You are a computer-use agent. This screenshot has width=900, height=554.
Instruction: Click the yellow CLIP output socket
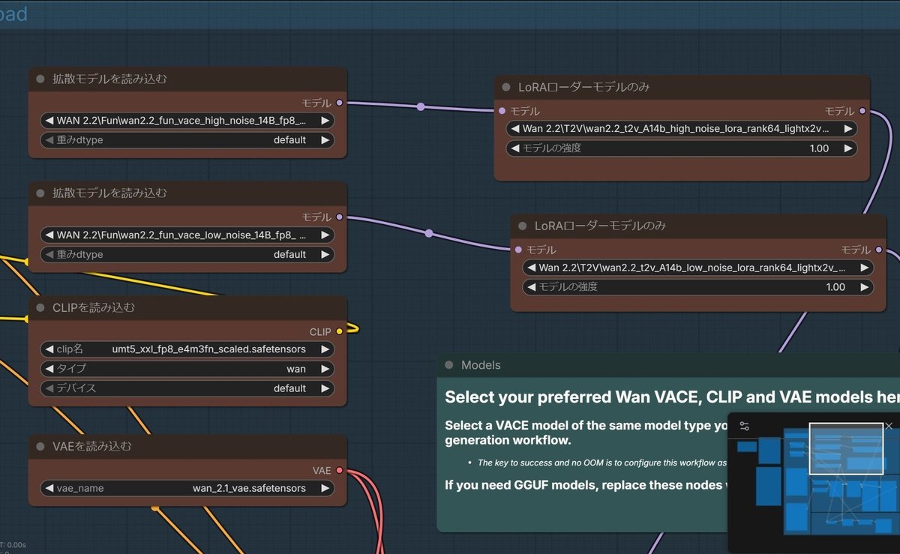tap(340, 331)
